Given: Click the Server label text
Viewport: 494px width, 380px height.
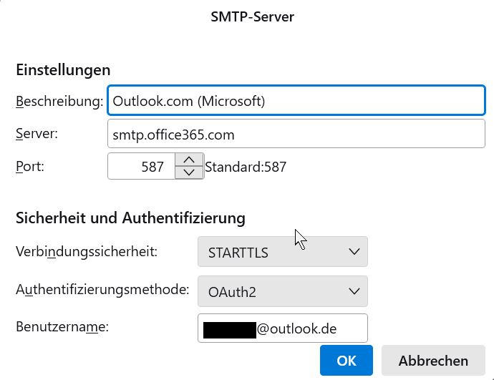Looking at the screenshot, I should (37, 133).
